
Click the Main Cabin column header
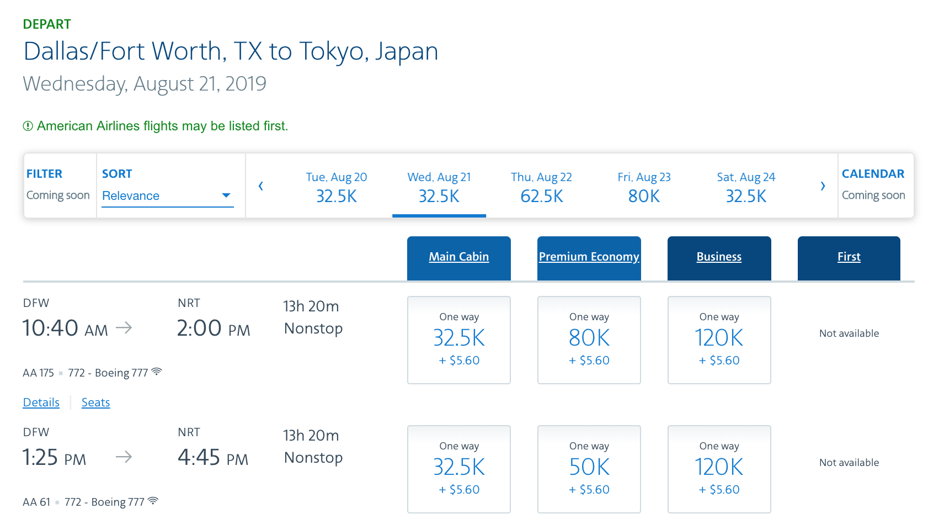[458, 257]
